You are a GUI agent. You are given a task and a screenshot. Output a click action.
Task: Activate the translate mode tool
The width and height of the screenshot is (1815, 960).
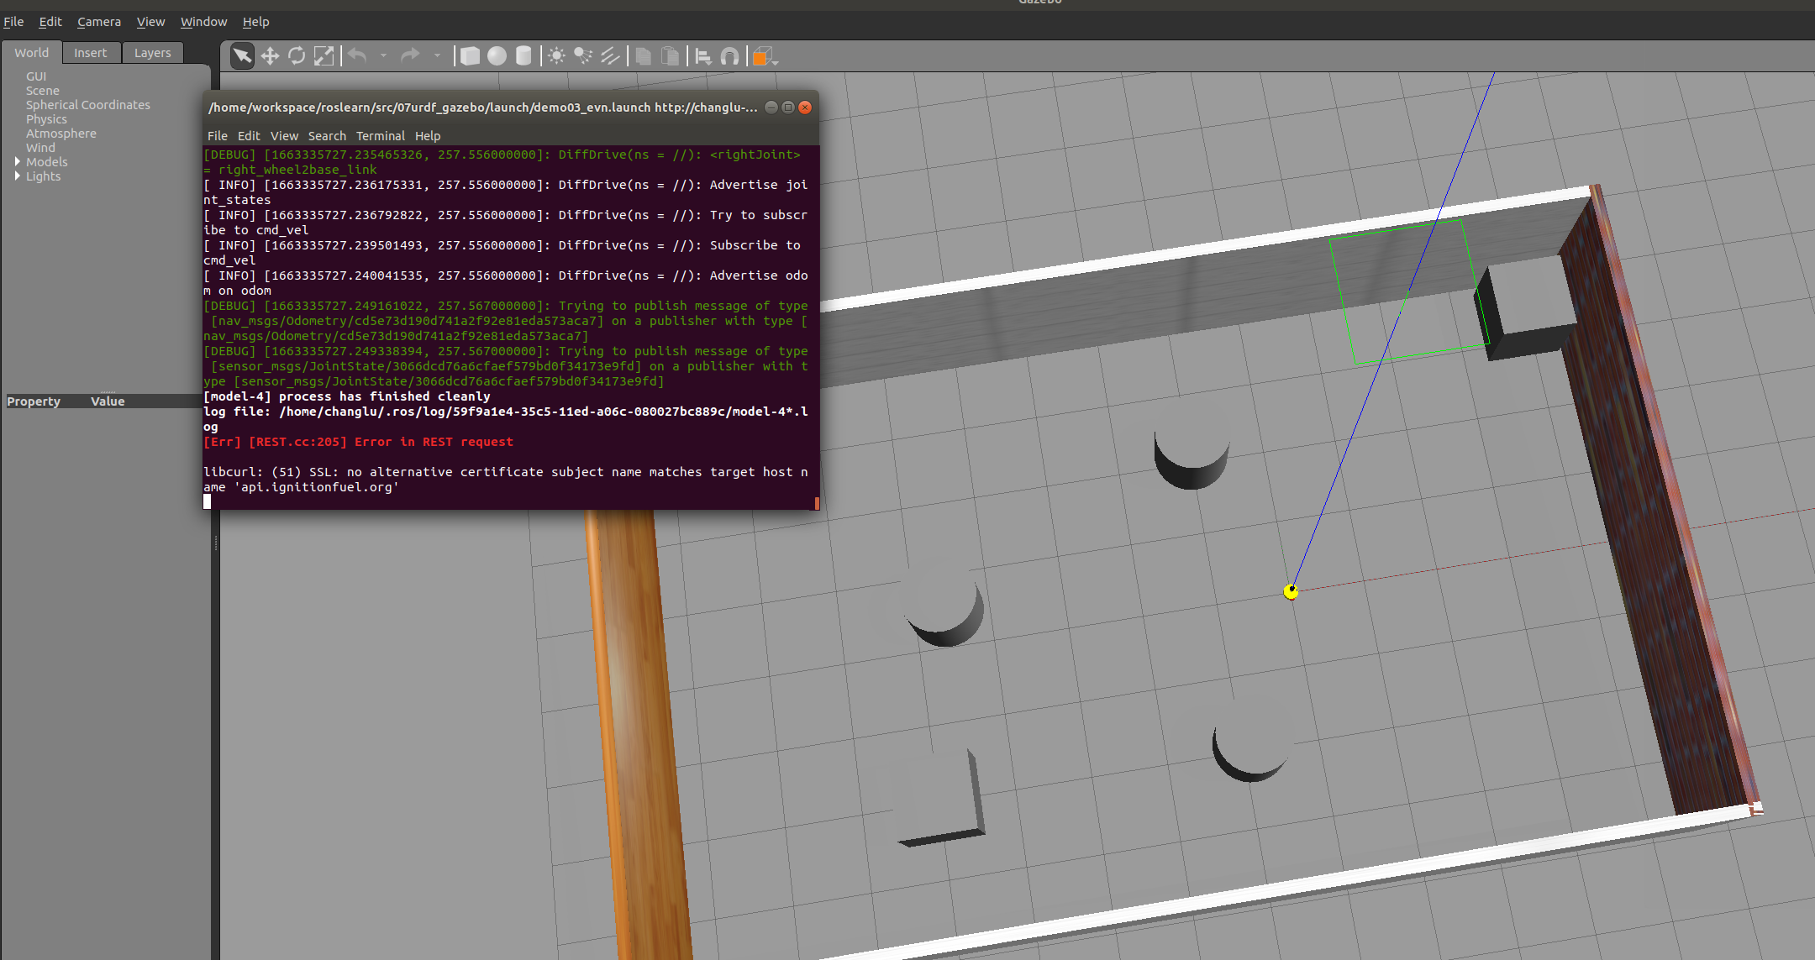pyautogui.click(x=270, y=56)
